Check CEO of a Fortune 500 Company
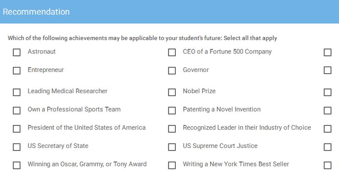The image size is (339, 178). click(x=172, y=53)
